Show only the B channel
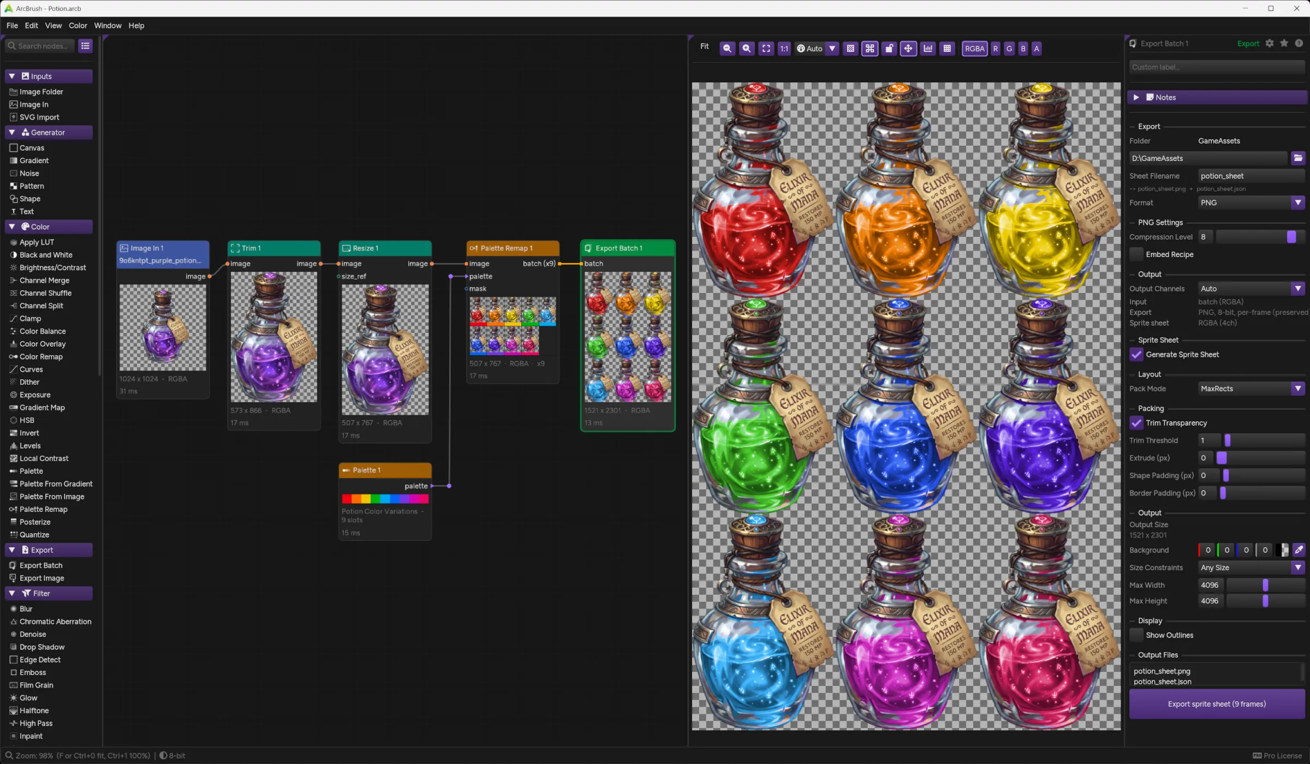 tap(1023, 49)
